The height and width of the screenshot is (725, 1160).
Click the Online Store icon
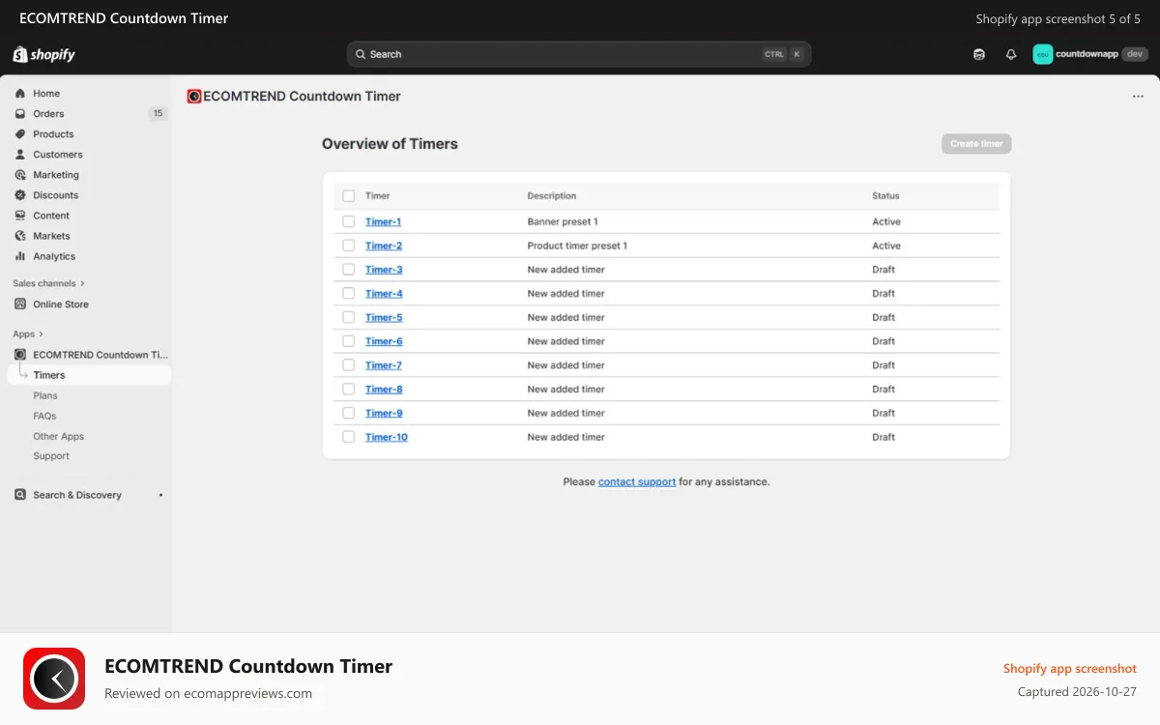coord(20,304)
